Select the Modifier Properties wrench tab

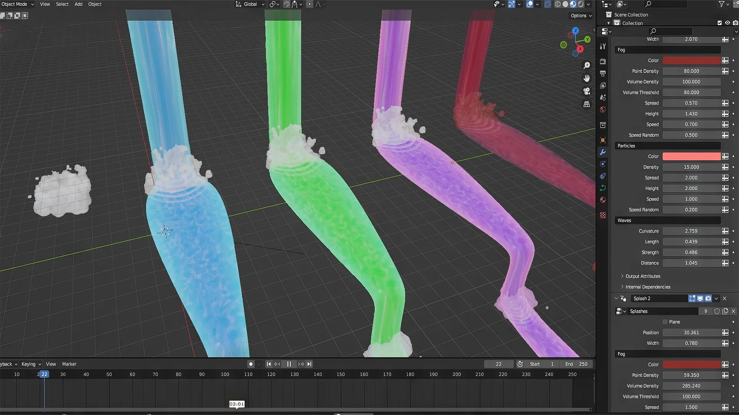point(603,152)
